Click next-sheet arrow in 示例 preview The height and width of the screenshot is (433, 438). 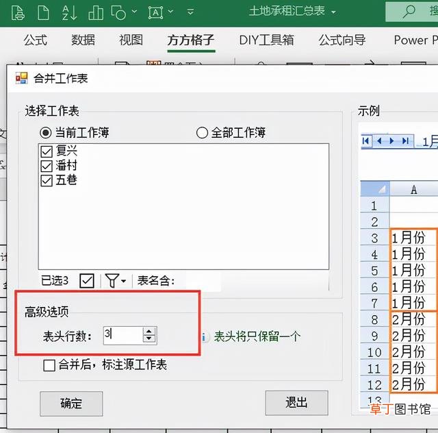tap(392, 140)
